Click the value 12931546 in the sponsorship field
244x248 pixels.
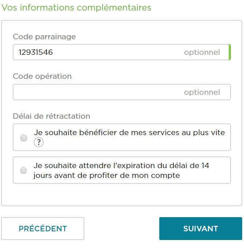36,52
